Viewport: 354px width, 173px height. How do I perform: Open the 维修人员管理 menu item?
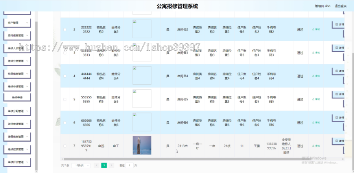click(17, 48)
